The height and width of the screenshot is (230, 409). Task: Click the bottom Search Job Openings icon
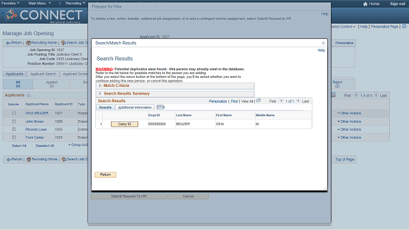coord(64,159)
